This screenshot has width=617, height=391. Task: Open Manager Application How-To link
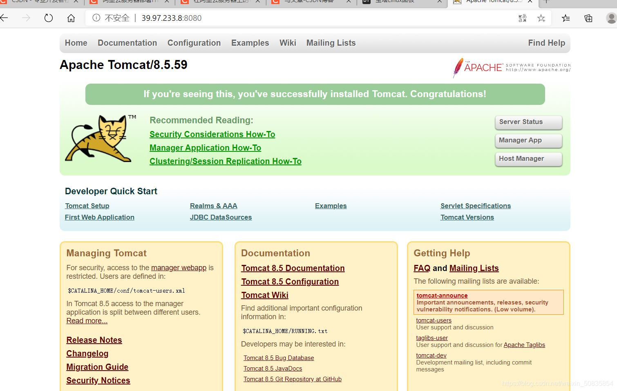pyautogui.click(x=205, y=148)
